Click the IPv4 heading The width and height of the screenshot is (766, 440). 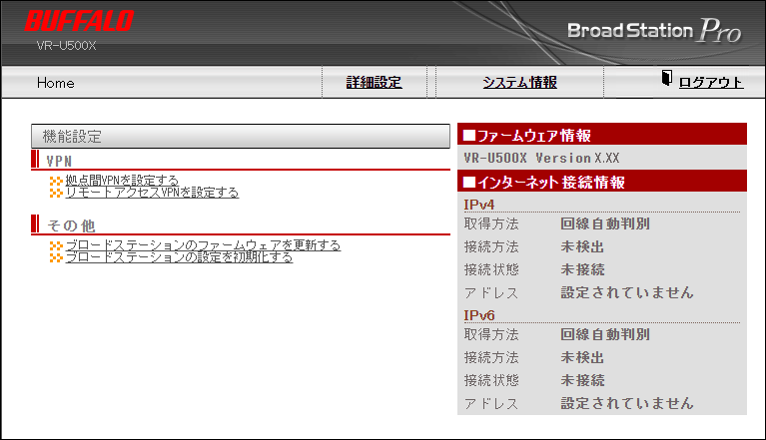point(479,205)
